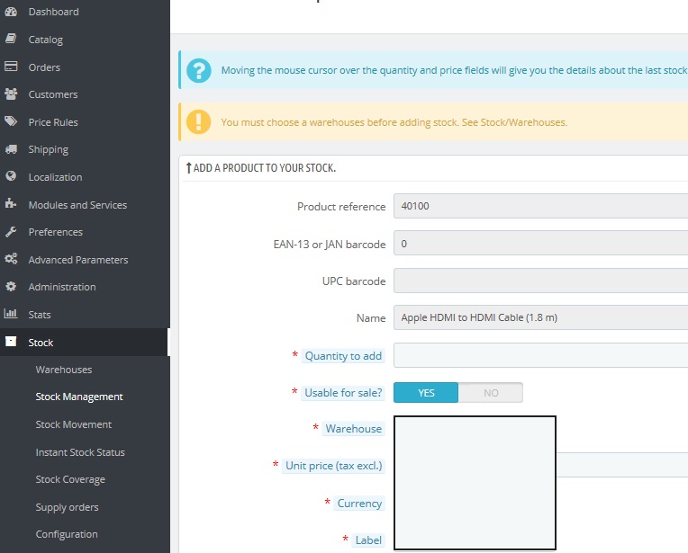
Task: Click the question mark info icon
Action: tap(199, 70)
